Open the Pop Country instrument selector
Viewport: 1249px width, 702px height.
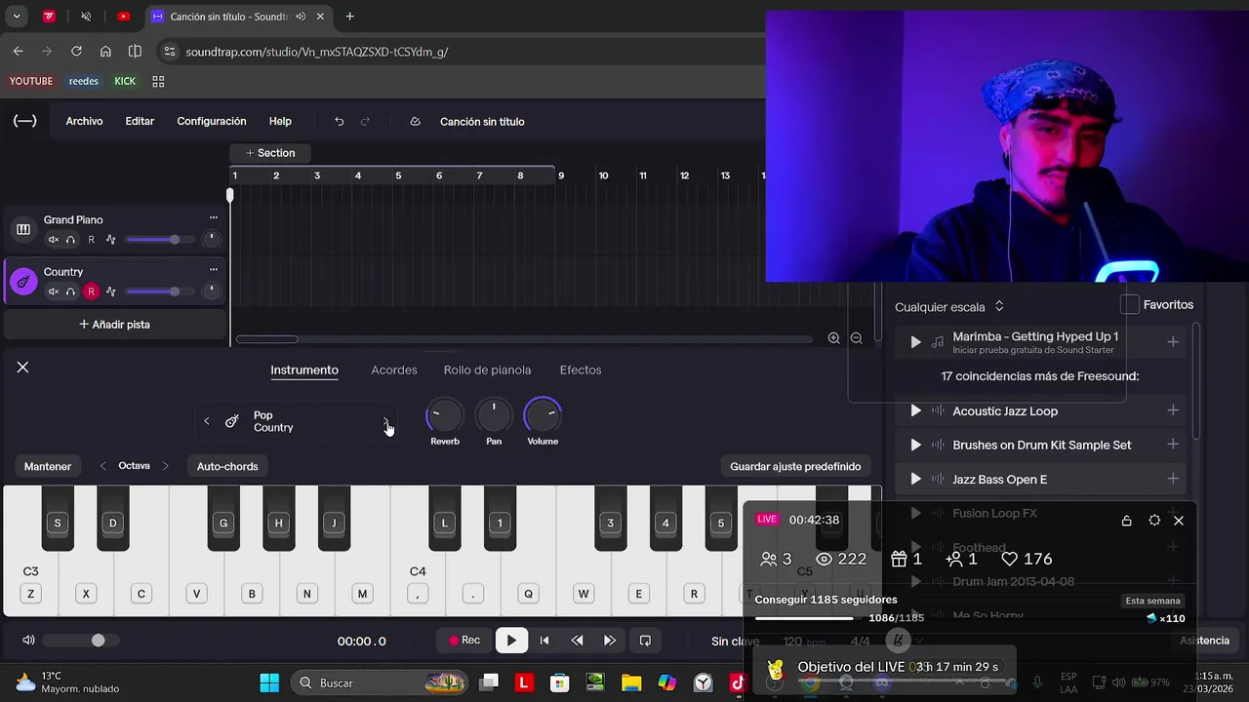[x=297, y=421]
